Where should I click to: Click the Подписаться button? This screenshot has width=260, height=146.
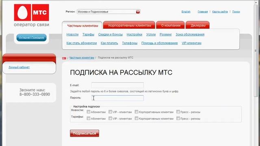(84, 133)
